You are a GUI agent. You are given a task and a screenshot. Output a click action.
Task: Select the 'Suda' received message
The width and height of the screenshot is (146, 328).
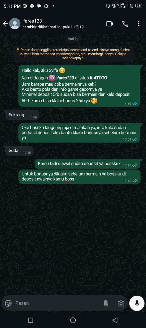pyautogui.click(x=19, y=151)
